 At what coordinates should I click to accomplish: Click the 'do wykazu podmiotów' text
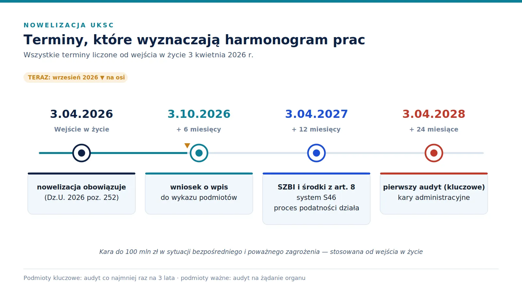pyautogui.click(x=199, y=197)
